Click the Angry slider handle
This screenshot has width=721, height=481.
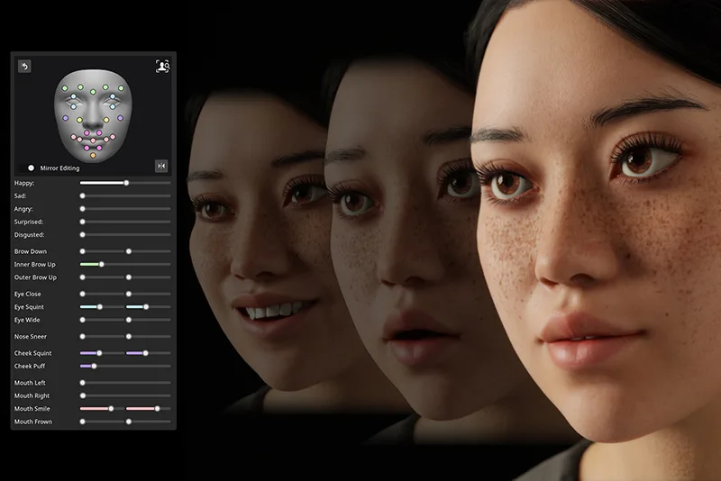click(83, 208)
